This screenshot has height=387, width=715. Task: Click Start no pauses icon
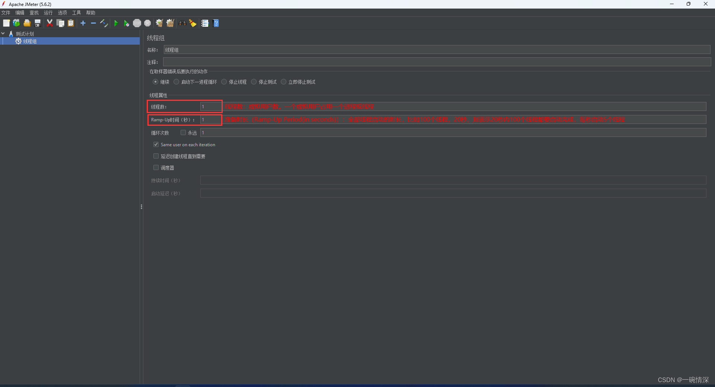(x=127, y=23)
